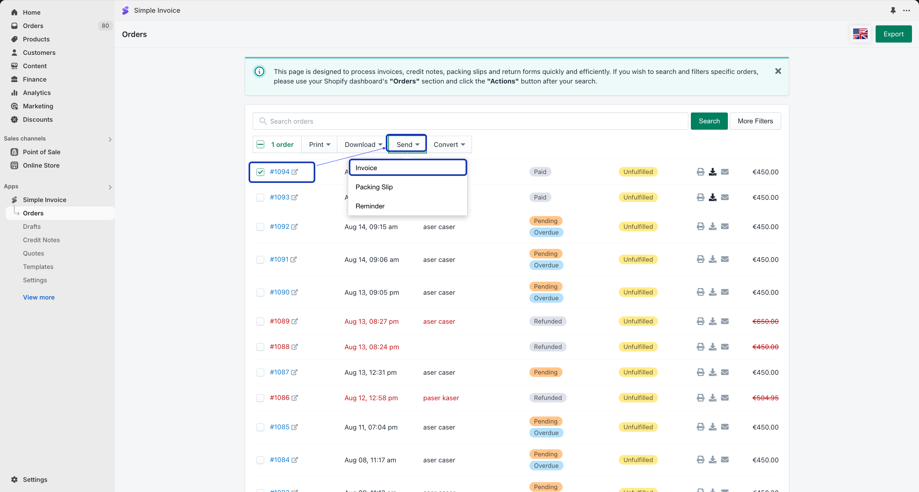Image resolution: width=919 pixels, height=492 pixels.
Task: Open the Print dropdown
Action: [x=319, y=144]
